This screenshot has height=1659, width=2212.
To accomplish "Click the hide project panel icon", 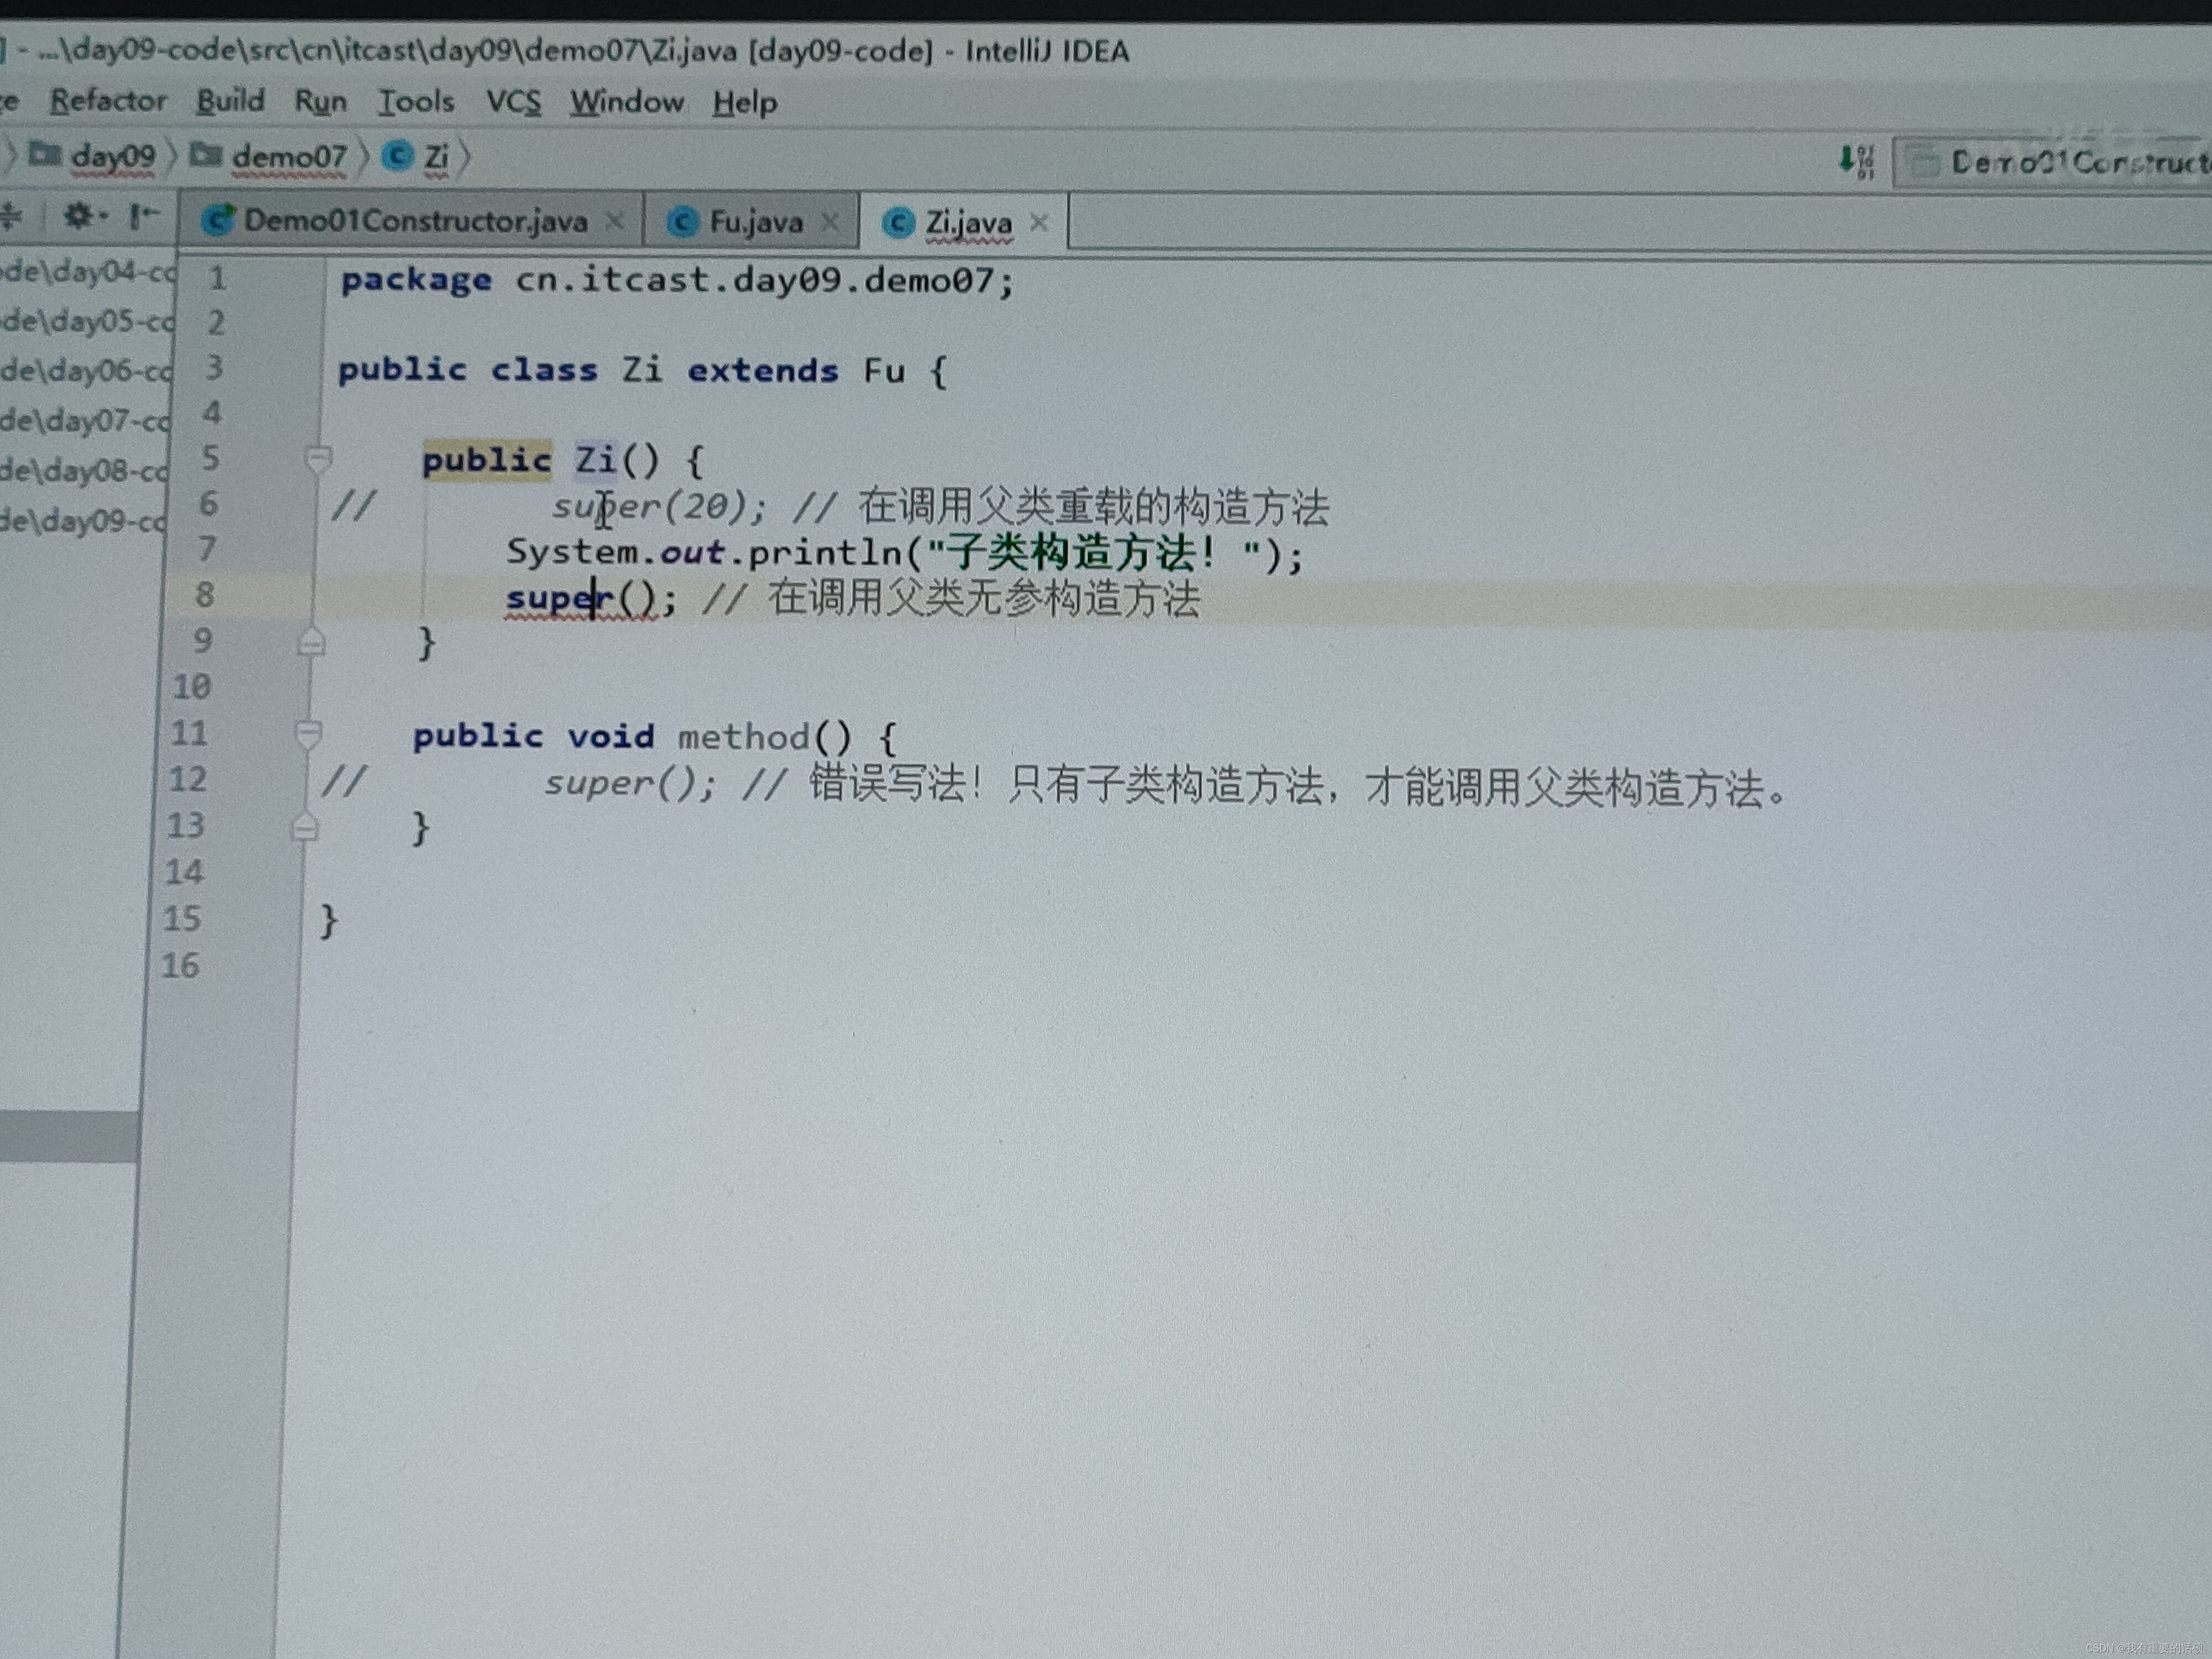I will pos(144,215).
